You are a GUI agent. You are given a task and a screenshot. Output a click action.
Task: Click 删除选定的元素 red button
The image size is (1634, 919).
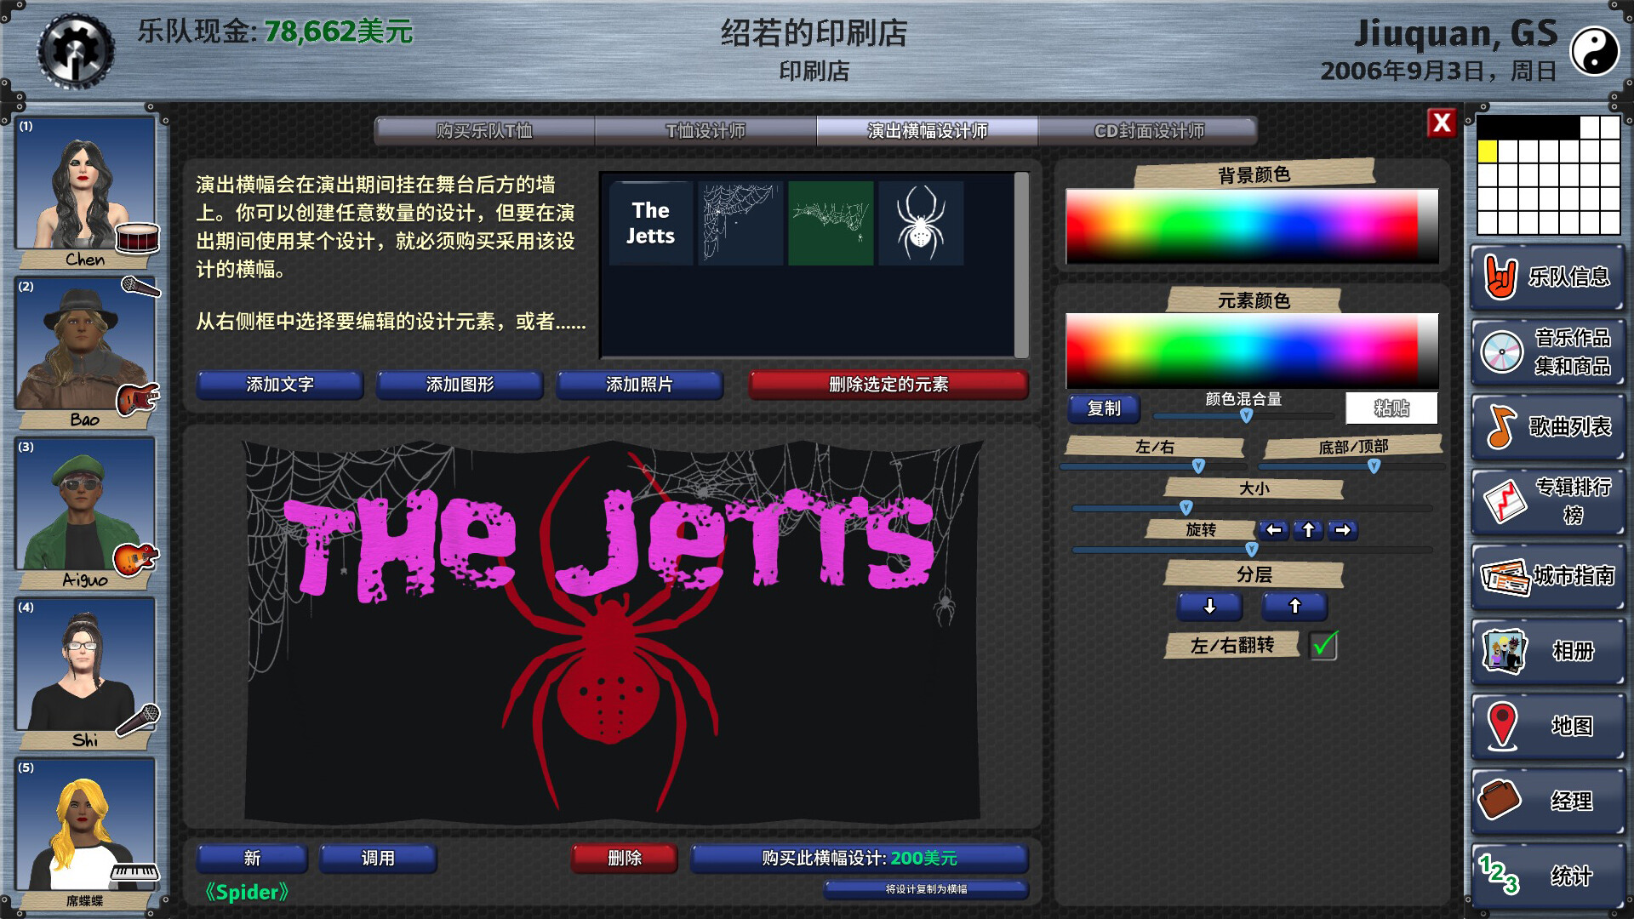(x=888, y=385)
